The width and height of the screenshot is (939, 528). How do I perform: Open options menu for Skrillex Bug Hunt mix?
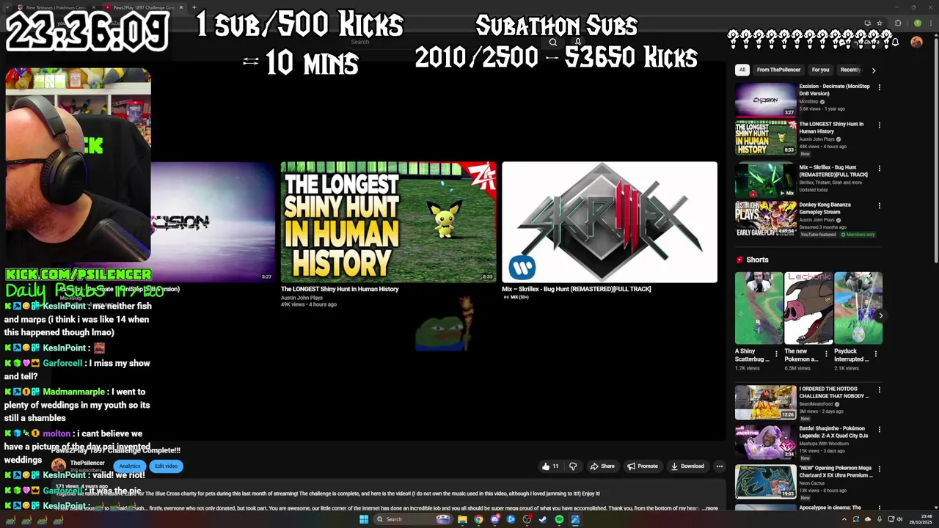879,168
